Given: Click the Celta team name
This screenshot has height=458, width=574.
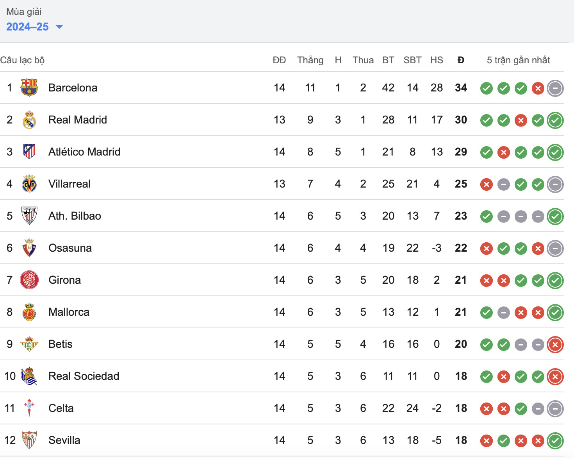Looking at the screenshot, I should point(61,408).
